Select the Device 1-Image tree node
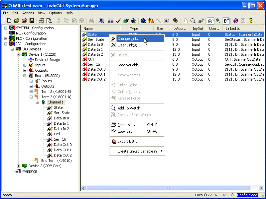Viewport: 266px width, 199px height. [x=47, y=60]
